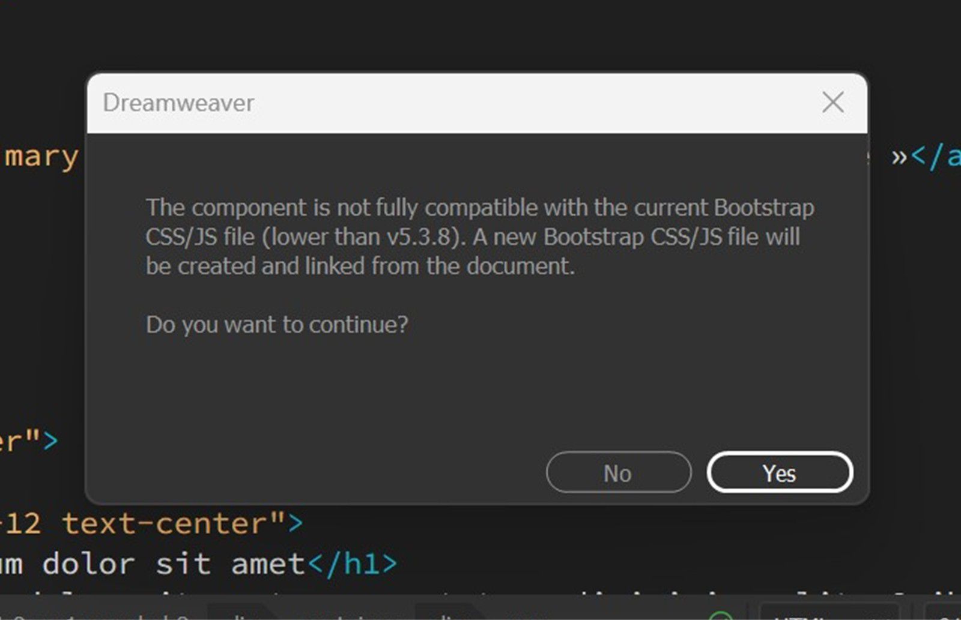The width and height of the screenshot is (961, 620).
Task: Click the Dreamweaver dialog title text
Action: point(178,103)
